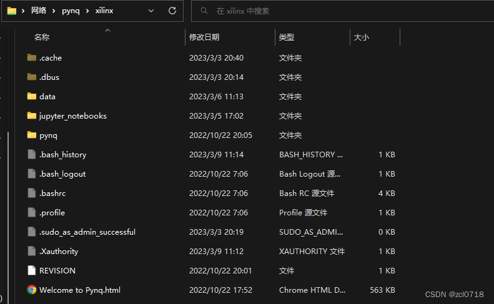Select the .bash_logout file name
494x304 pixels.
pyautogui.click(x=62, y=174)
